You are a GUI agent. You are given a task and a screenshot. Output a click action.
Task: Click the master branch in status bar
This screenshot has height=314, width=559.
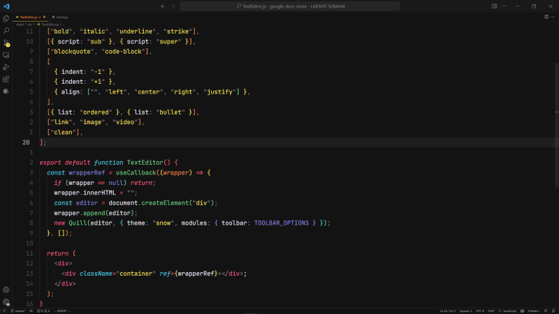click(18, 311)
